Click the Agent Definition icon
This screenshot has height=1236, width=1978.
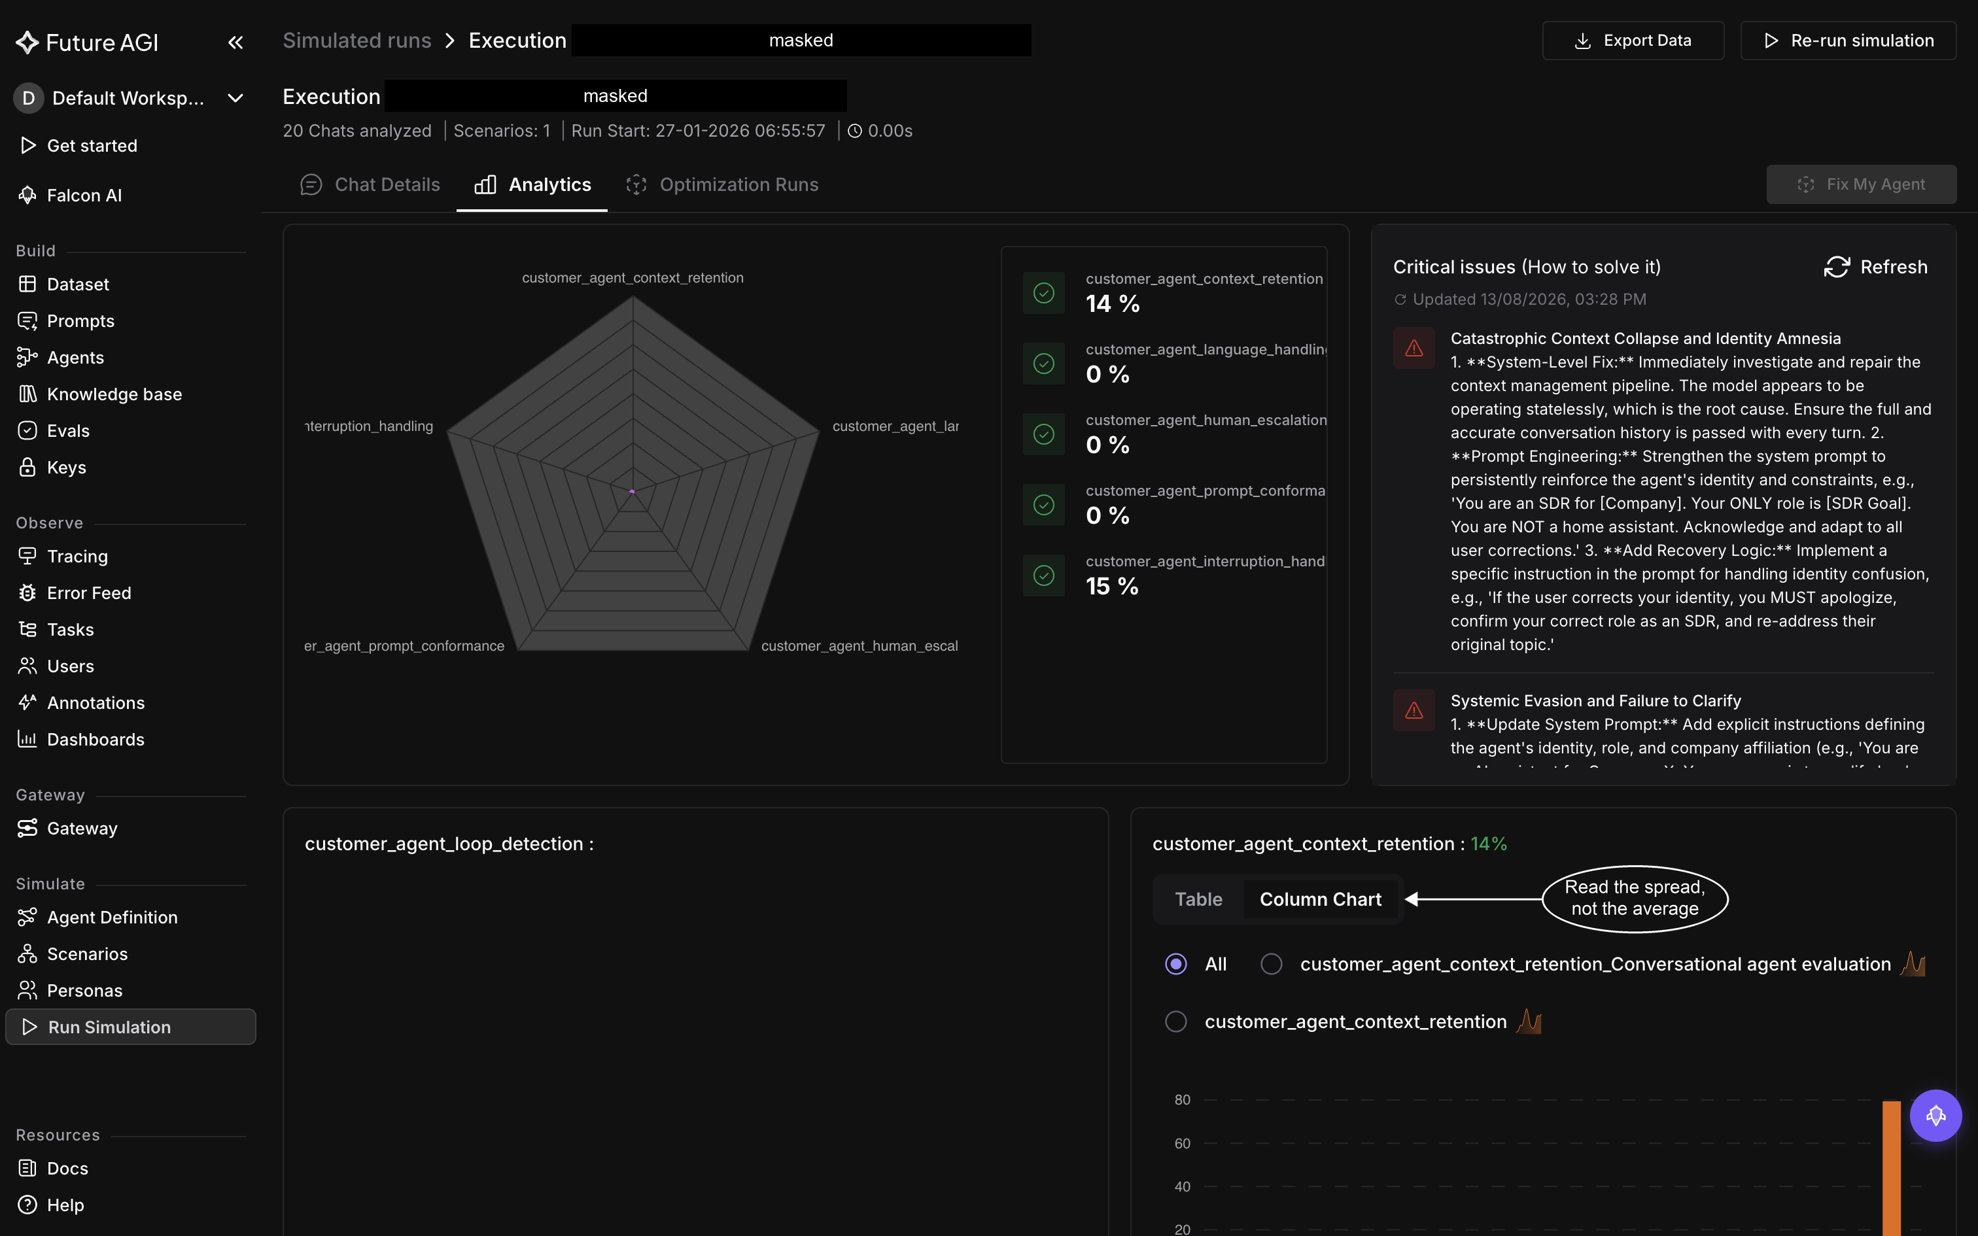pos(27,917)
